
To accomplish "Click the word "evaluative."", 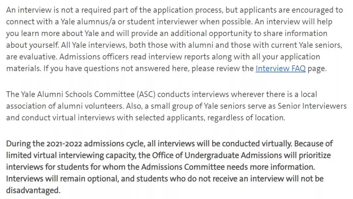I will click(x=38, y=57).
